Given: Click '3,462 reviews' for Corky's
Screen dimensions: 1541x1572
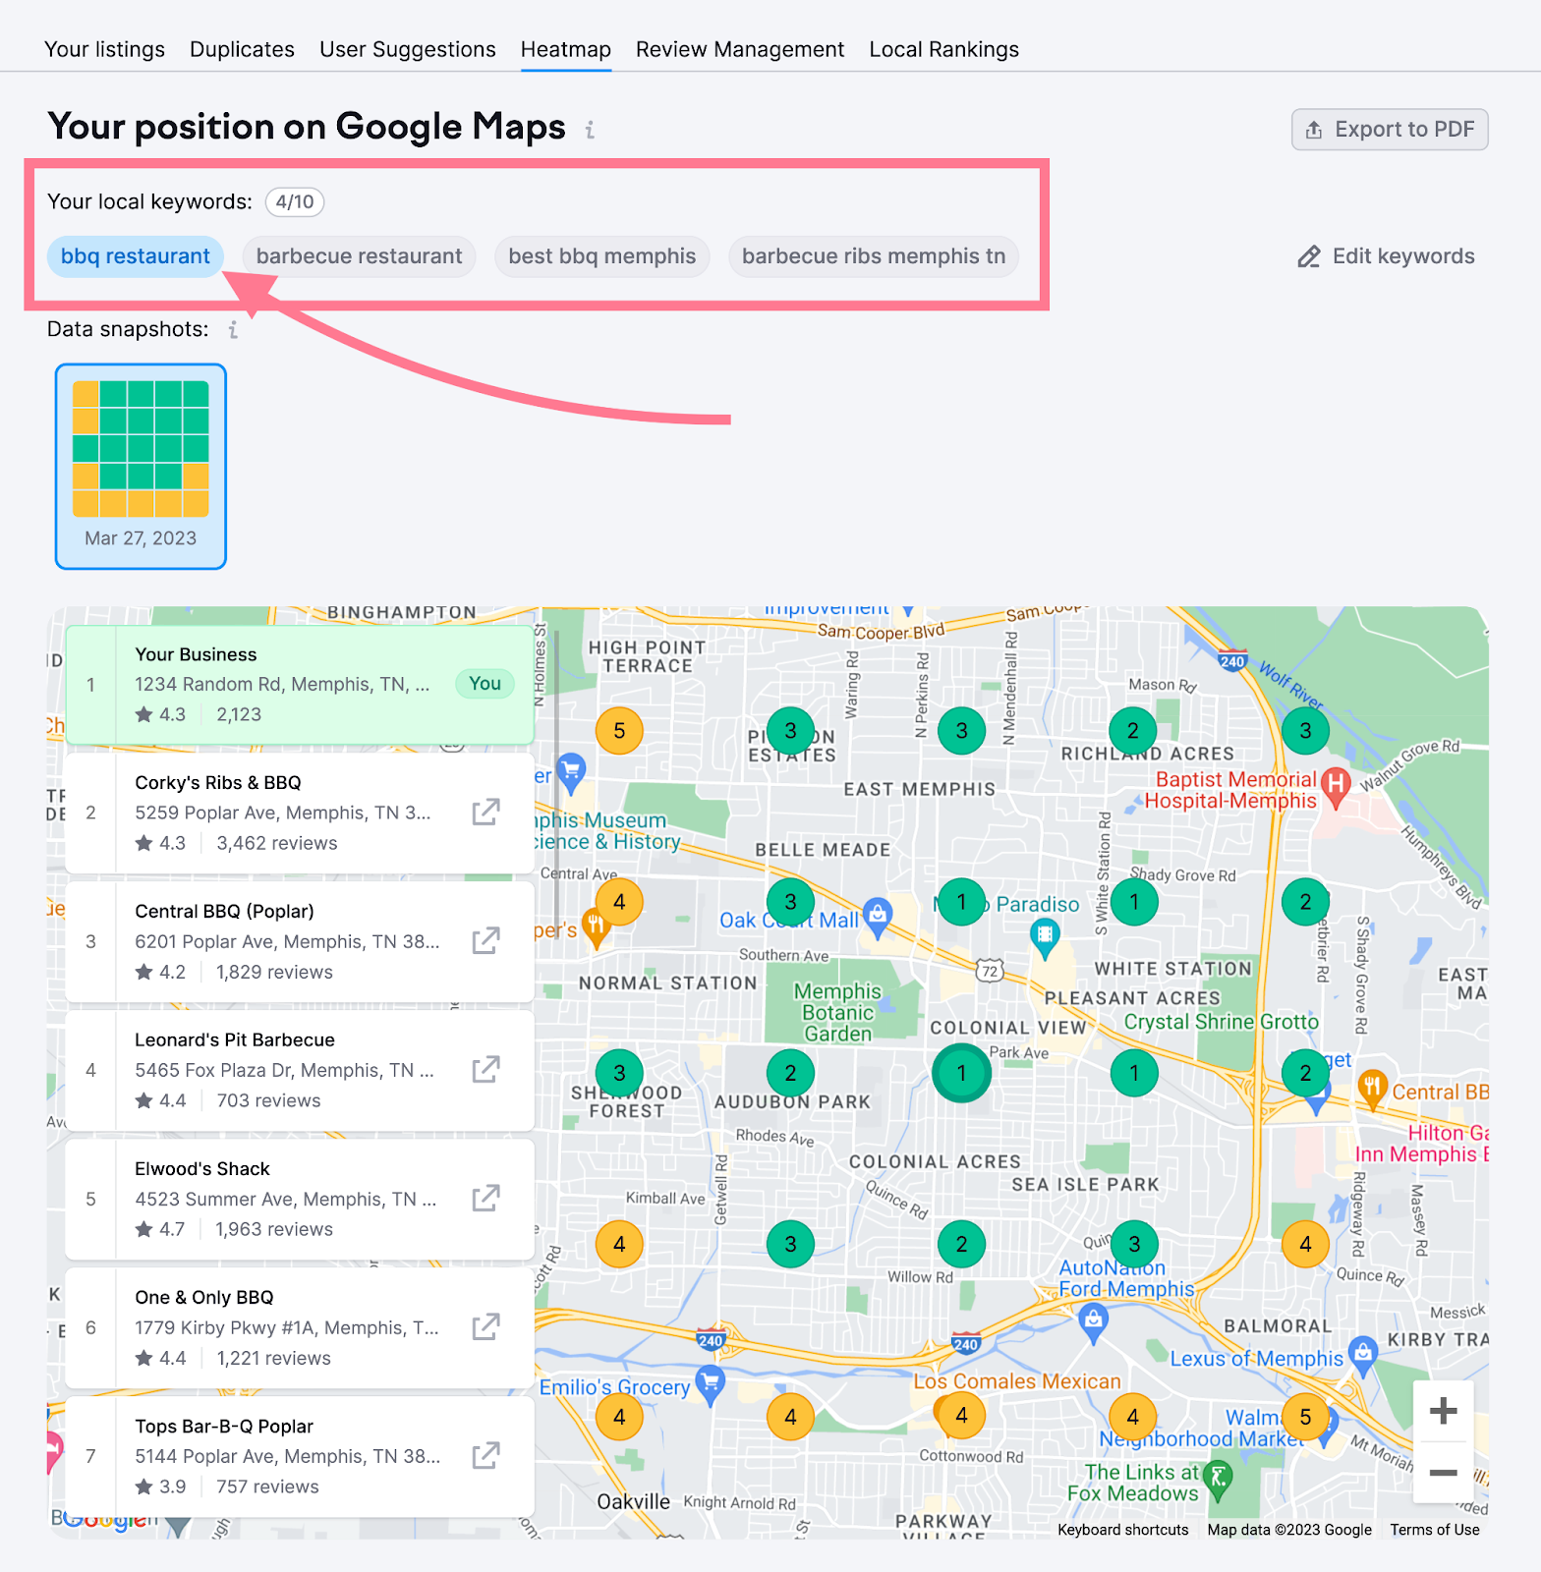Looking at the screenshot, I should click(277, 843).
